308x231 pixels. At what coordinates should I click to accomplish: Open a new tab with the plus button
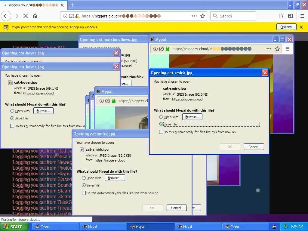72,5
